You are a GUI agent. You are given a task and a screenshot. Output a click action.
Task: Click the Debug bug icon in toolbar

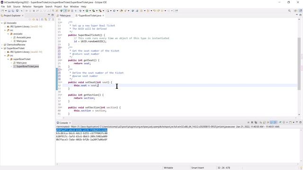click(80, 11)
